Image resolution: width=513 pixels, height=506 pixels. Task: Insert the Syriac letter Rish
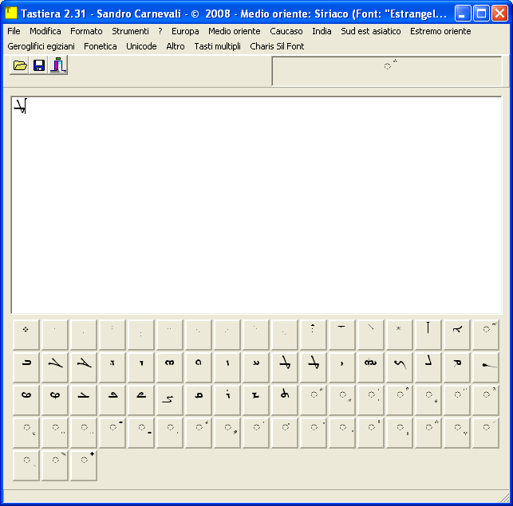[227, 400]
